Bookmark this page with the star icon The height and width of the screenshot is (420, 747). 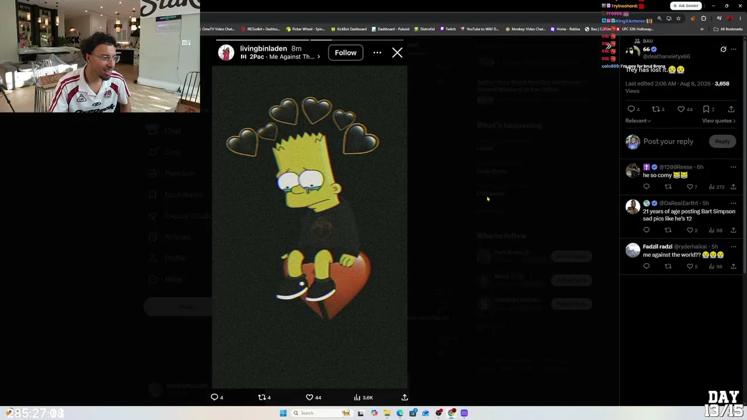pyautogui.click(x=678, y=19)
